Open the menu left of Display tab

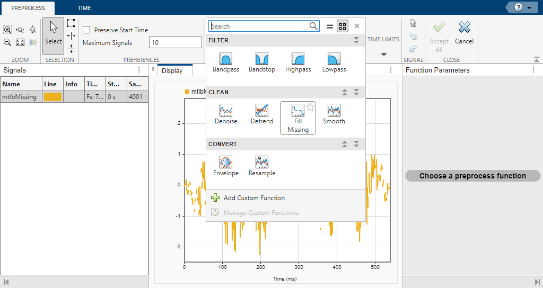153,69
